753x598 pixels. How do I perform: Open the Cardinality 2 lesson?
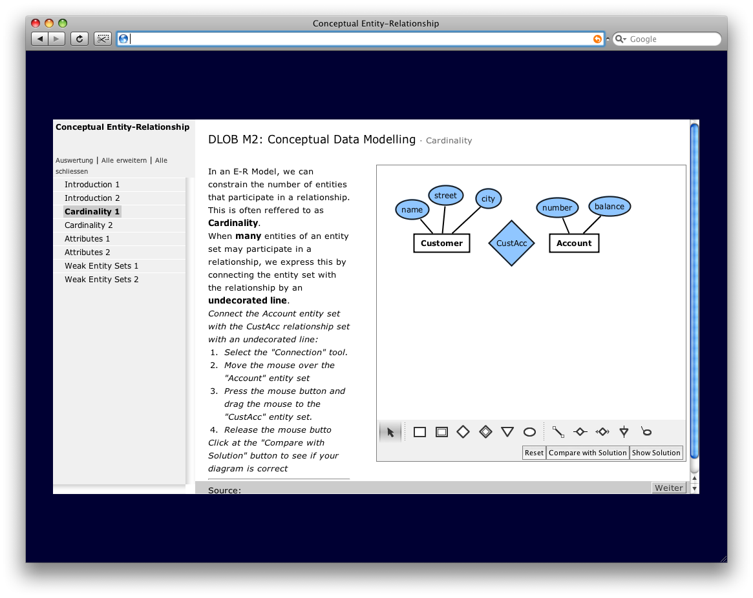coord(89,225)
